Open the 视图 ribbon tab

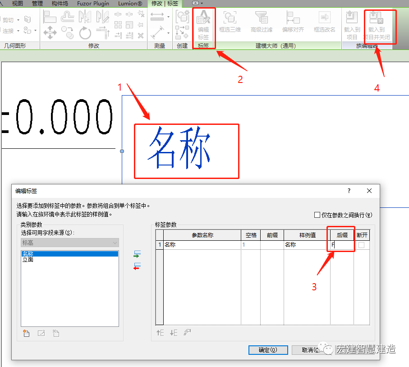[x=18, y=4]
